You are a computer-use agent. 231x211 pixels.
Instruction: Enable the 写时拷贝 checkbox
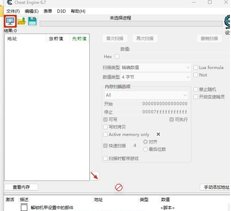(x=105, y=127)
